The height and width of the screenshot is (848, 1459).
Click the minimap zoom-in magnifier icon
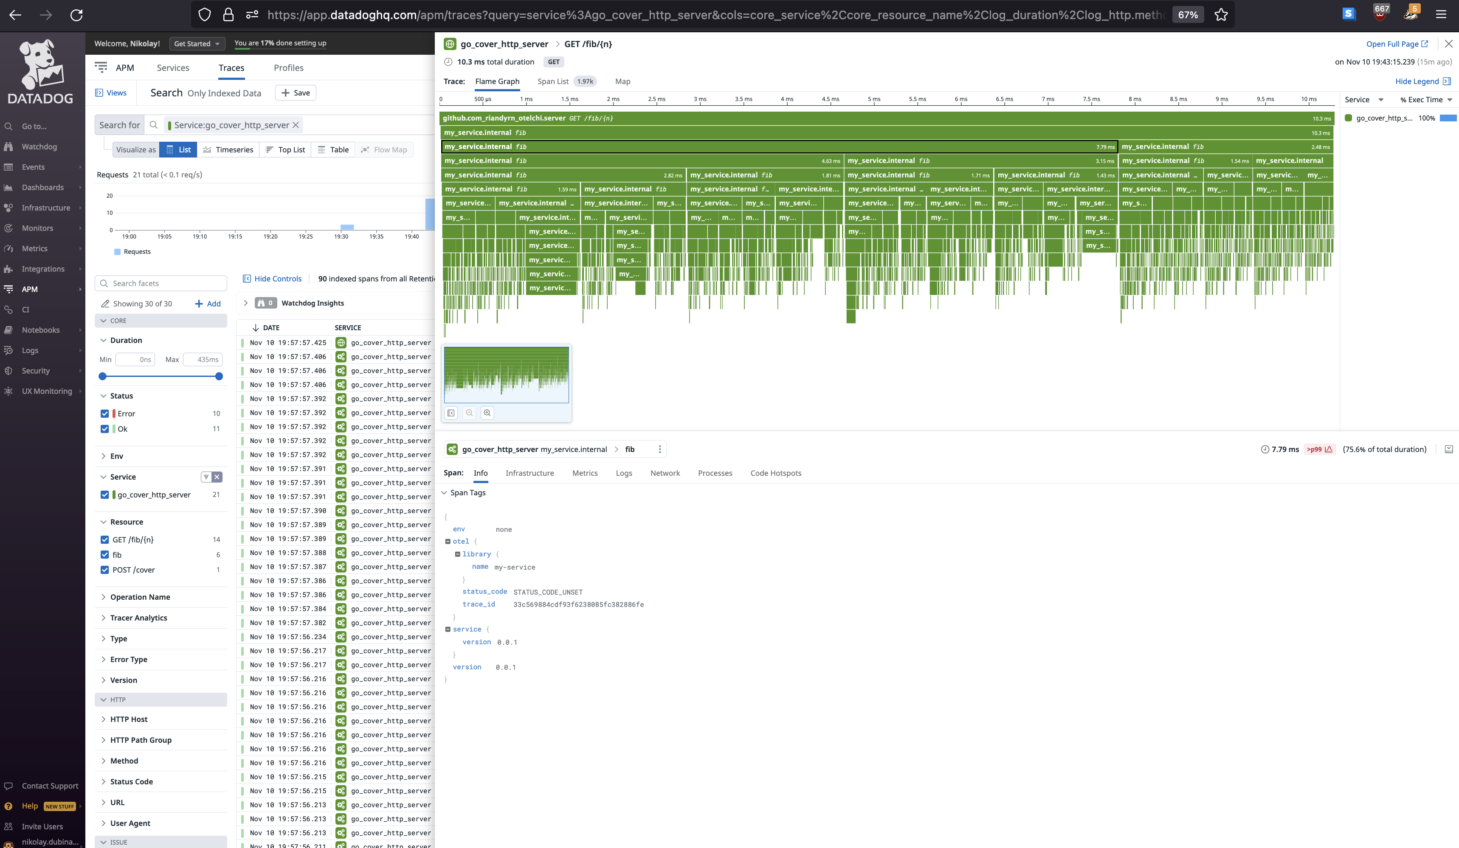pyautogui.click(x=487, y=413)
